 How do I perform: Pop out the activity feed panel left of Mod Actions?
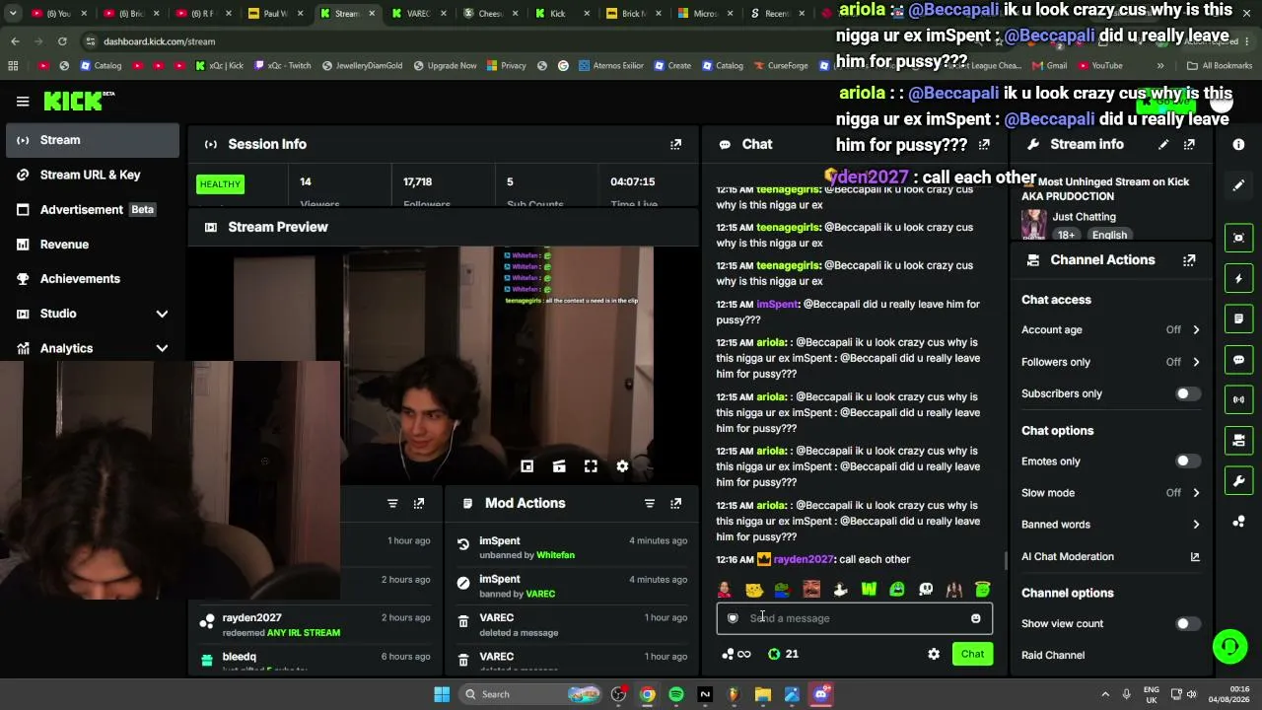click(x=419, y=504)
